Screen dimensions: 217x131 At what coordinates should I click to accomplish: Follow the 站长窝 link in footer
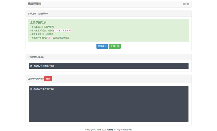(110, 130)
